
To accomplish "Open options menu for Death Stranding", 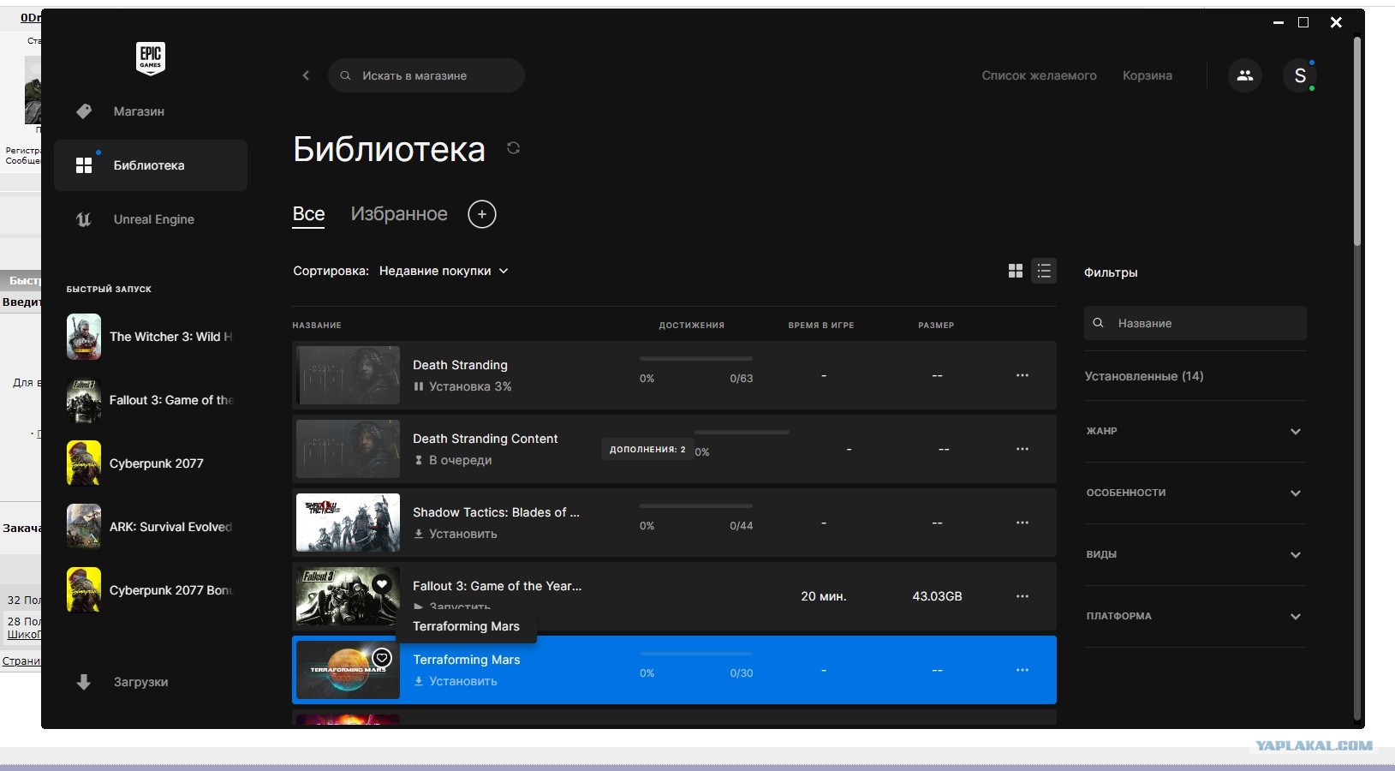I will coord(1022,375).
